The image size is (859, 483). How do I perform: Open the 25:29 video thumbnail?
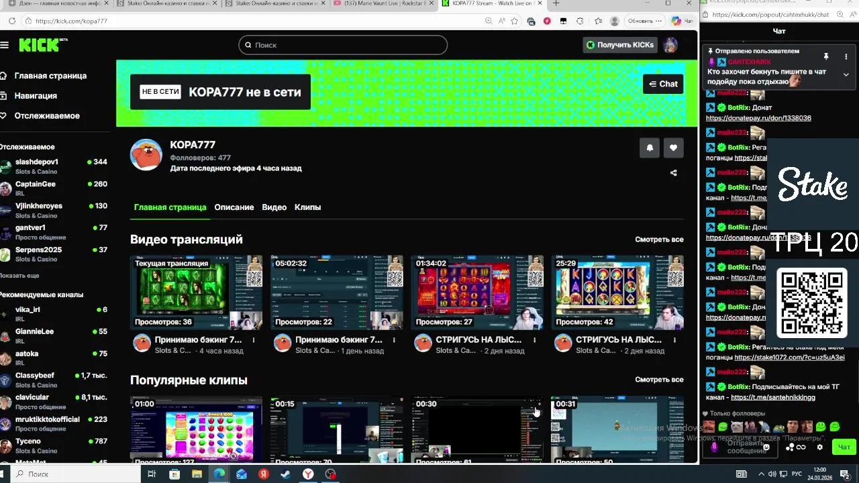click(x=617, y=292)
